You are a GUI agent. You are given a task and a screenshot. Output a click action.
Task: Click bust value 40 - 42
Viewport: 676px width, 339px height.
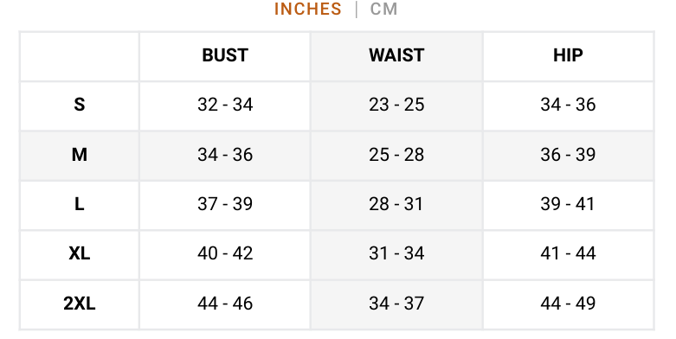(225, 253)
